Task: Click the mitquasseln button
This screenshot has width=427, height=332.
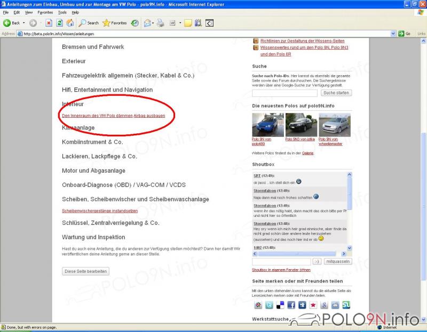Action: coord(338,262)
